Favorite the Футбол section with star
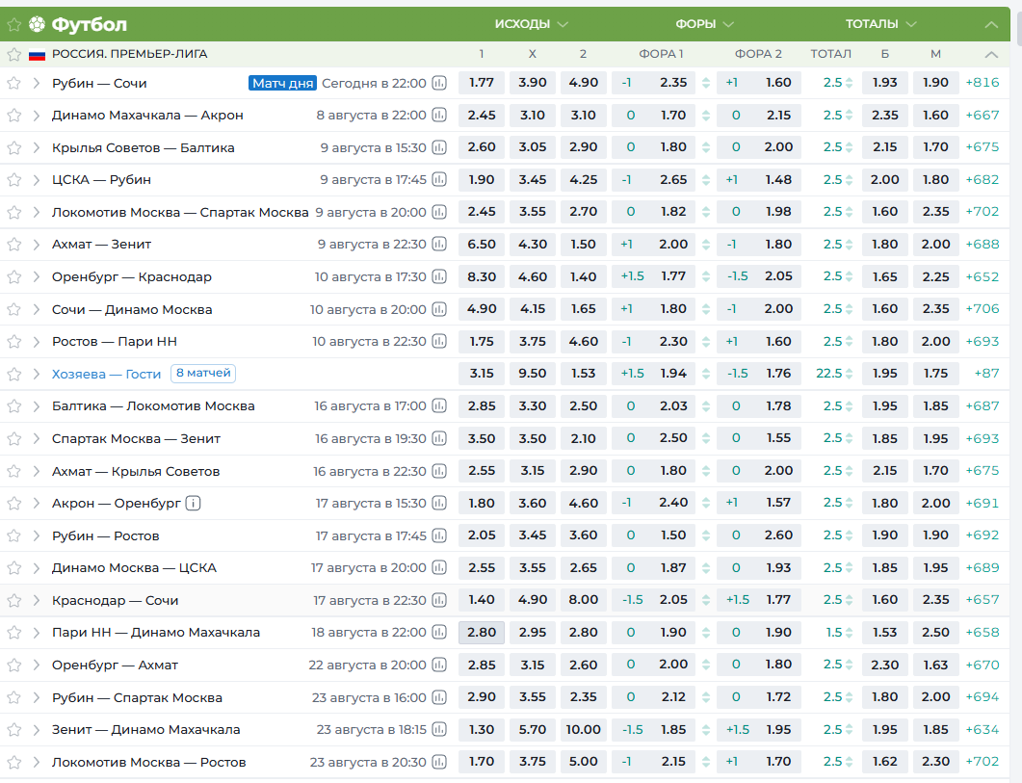 tap(13, 25)
